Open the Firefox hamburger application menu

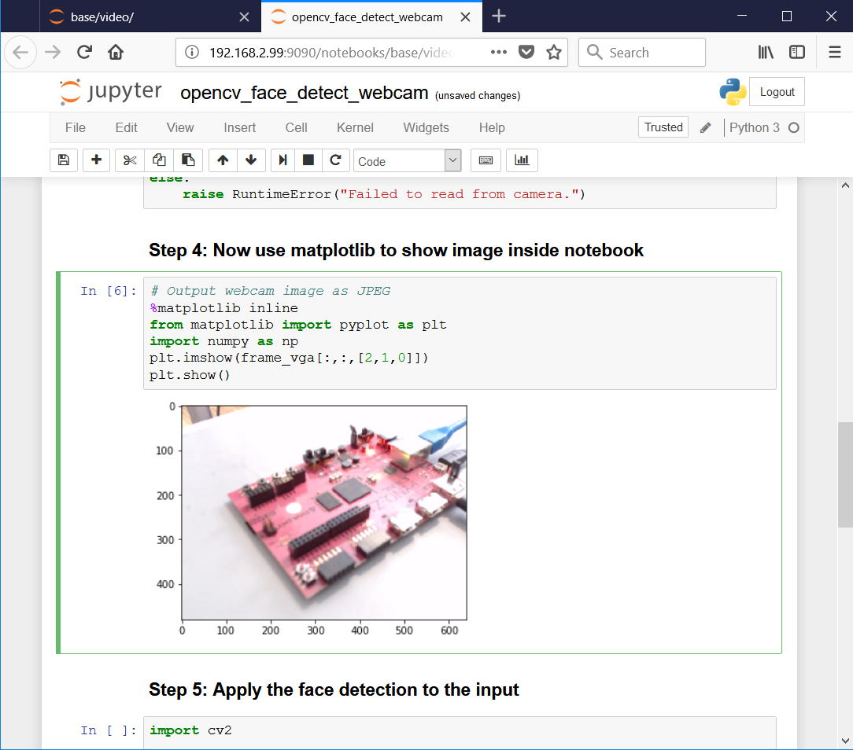click(834, 52)
